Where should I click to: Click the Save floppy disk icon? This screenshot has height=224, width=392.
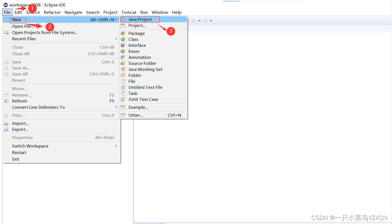[7, 62]
